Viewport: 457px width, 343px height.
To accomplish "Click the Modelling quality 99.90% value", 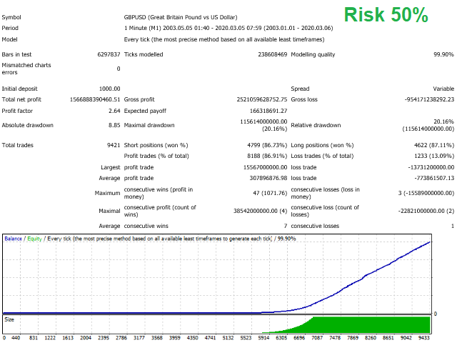I will click(443, 54).
